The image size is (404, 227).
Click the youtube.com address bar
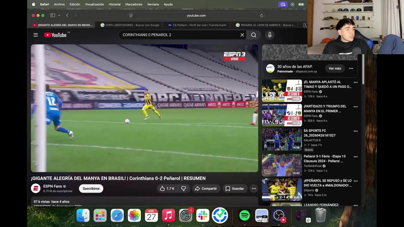tap(196, 15)
